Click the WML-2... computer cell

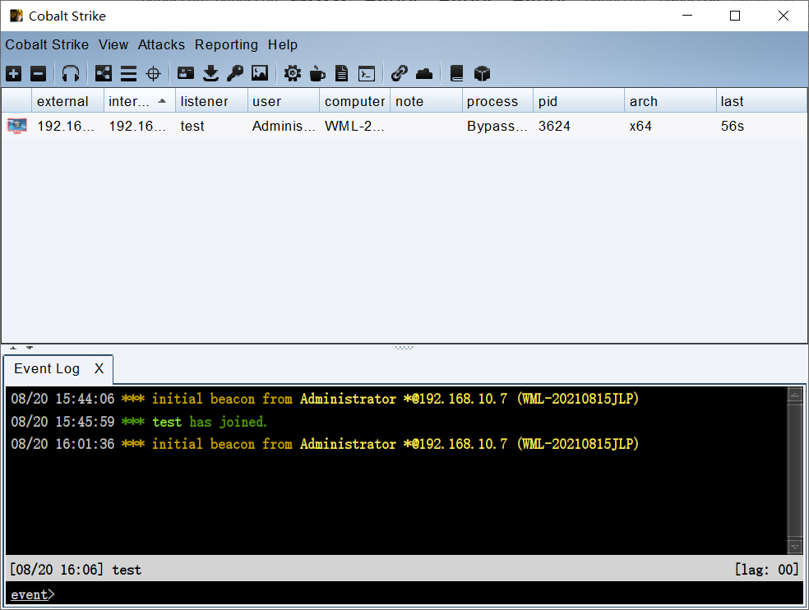pyautogui.click(x=354, y=126)
